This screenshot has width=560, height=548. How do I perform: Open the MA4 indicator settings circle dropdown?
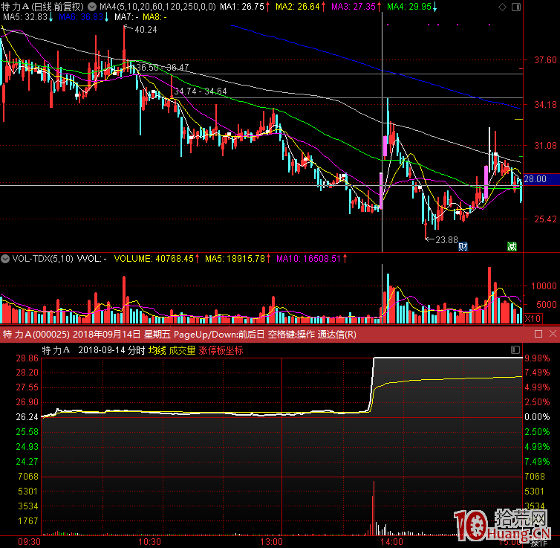(x=92, y=7)
